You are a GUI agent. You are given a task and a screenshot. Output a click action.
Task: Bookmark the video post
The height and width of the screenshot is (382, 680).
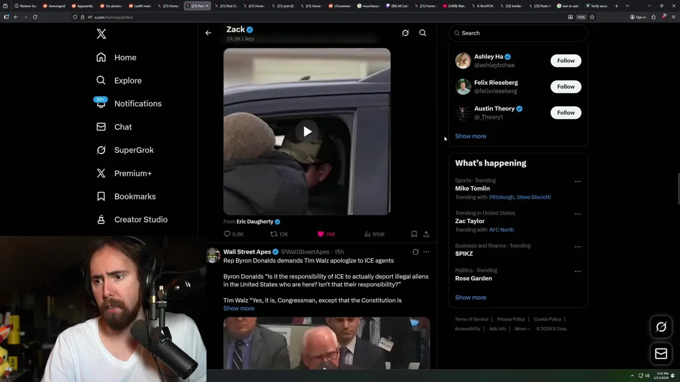pyautogui.click(x=414, y=234)
